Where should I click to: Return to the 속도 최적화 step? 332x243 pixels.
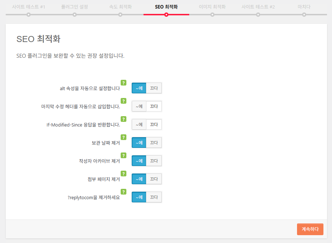point(120,15)
